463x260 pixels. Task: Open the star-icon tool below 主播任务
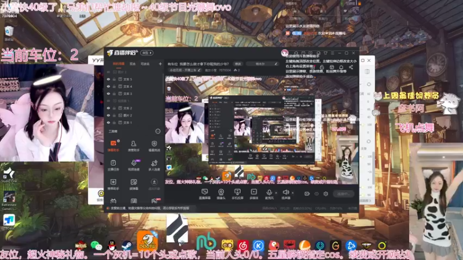pos(113,184)
